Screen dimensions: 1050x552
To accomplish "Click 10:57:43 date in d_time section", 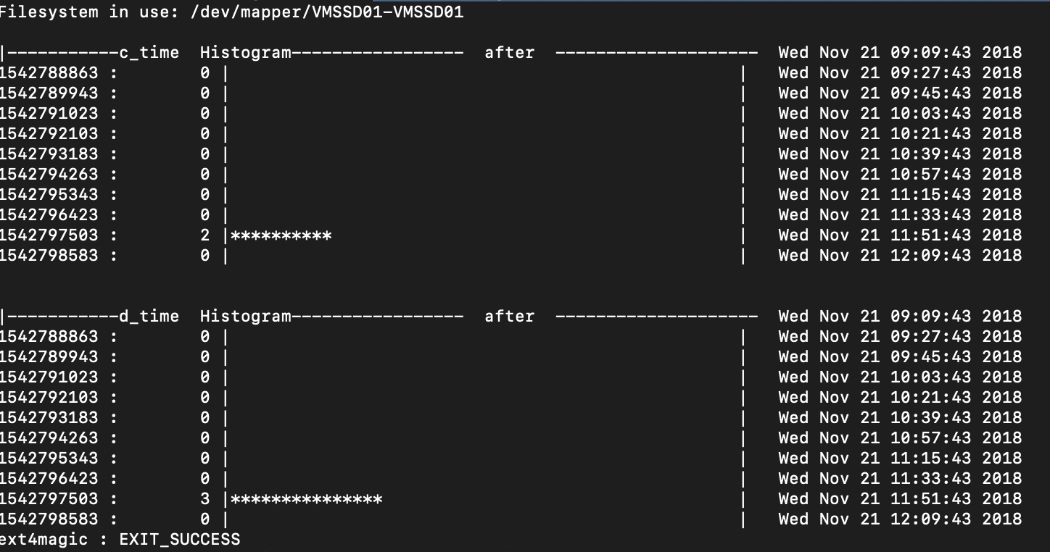I will click(x=900, y=438).
